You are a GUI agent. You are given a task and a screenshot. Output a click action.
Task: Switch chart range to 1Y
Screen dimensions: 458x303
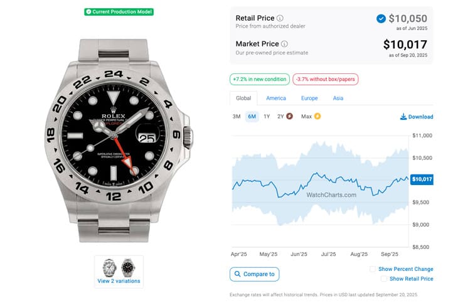click(267, 116)
